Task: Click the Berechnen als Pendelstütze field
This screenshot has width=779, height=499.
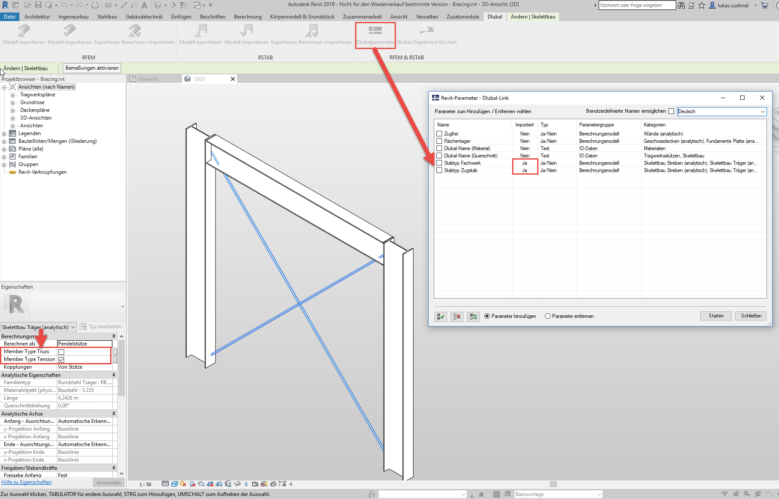Action: pos(84,344)
